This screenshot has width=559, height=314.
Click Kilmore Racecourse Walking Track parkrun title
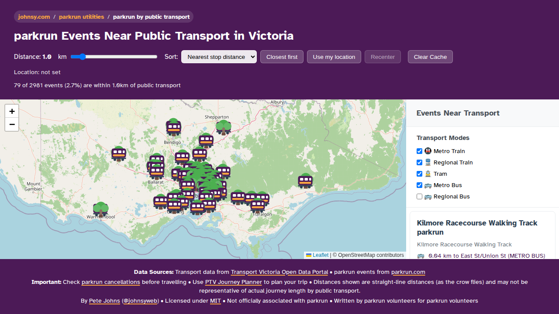[x=477, y=228]
